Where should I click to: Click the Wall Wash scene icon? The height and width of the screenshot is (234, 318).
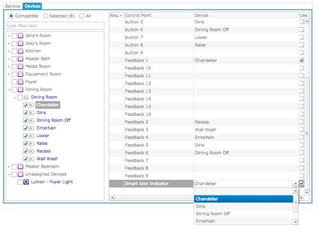click(31, 159)
